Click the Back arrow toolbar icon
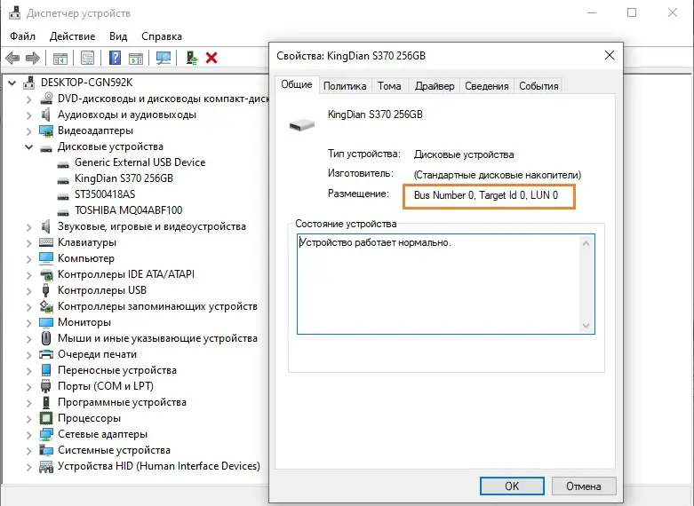 click(x=12, y=58)
